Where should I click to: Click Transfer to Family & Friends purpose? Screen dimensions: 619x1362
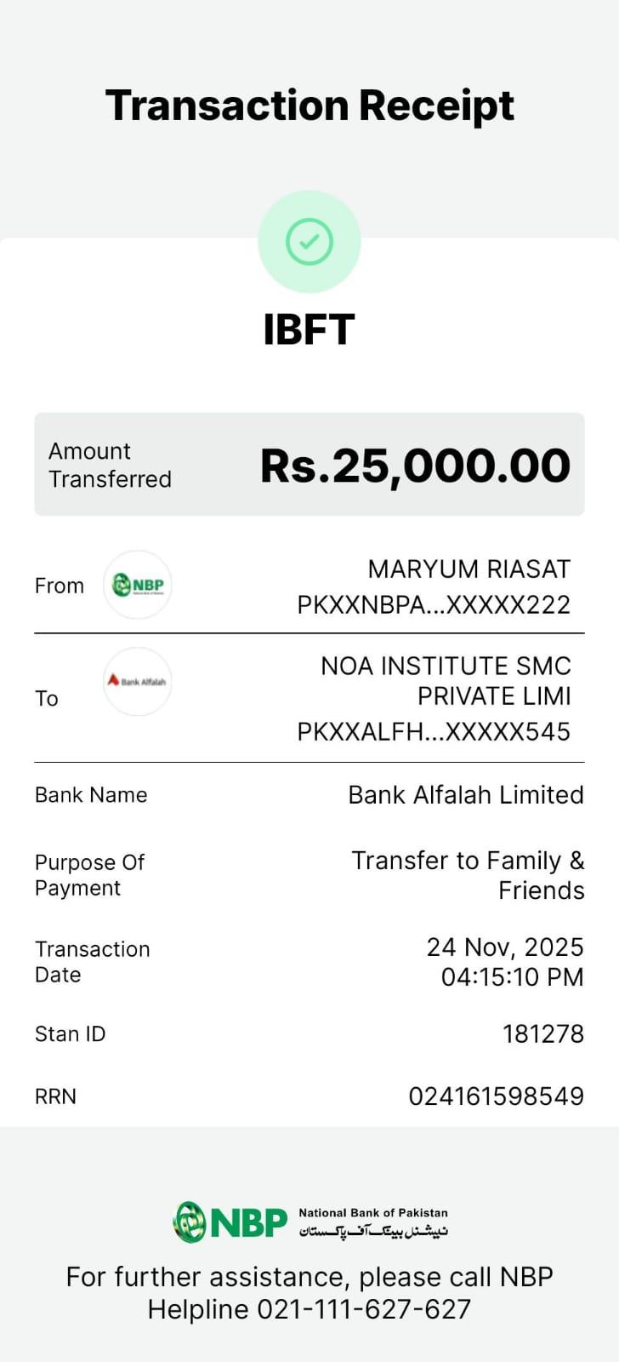[x=468, y=875]
